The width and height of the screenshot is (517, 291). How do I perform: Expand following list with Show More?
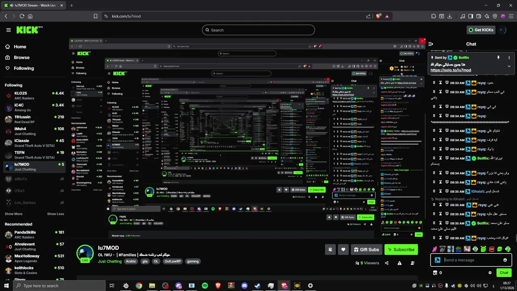coord(13,214)
